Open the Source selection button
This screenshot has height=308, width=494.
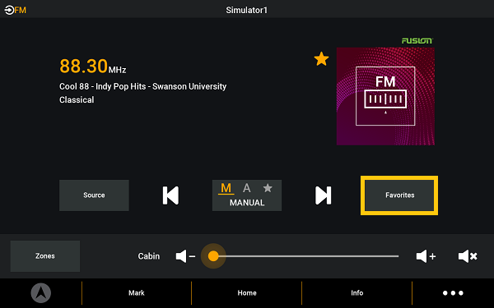point(94,195)
